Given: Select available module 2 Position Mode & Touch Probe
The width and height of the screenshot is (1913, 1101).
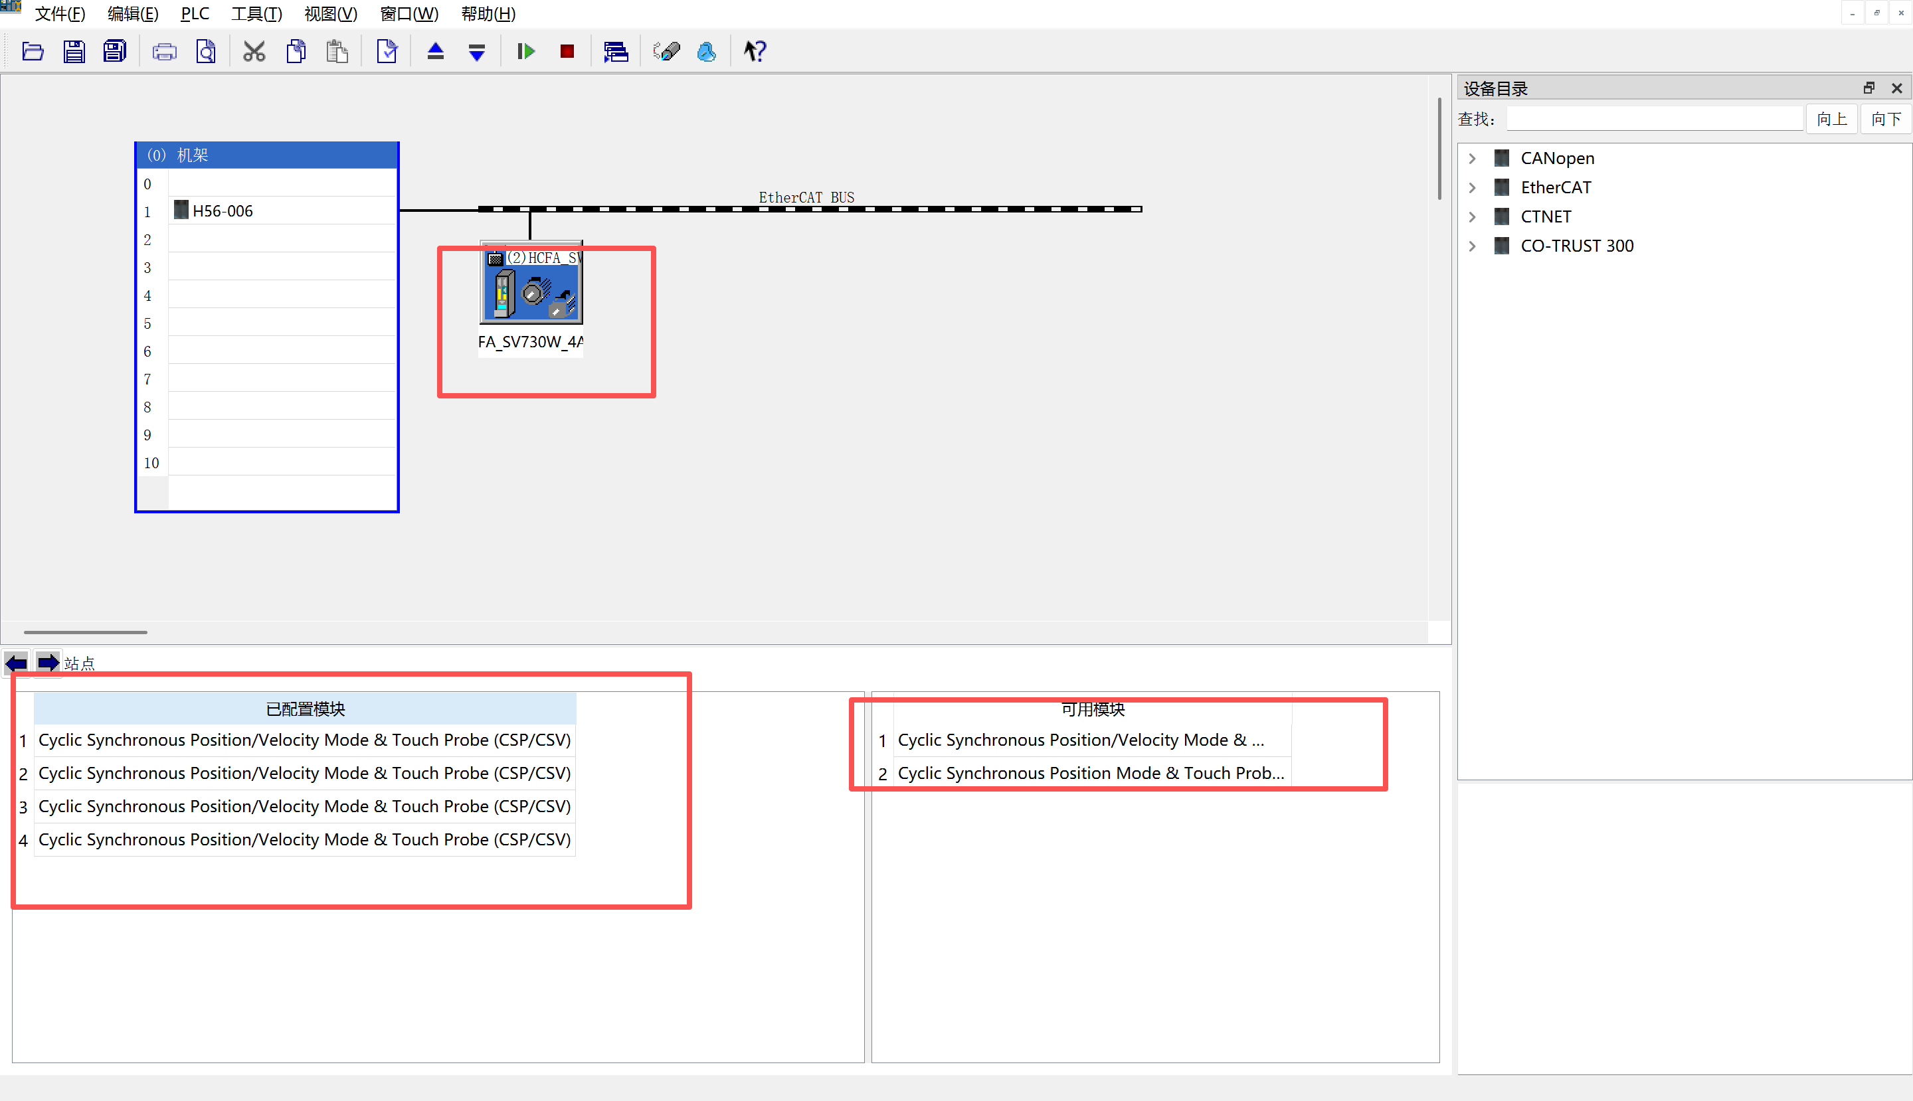Looking at the screenshot, I should point(1092,774).
